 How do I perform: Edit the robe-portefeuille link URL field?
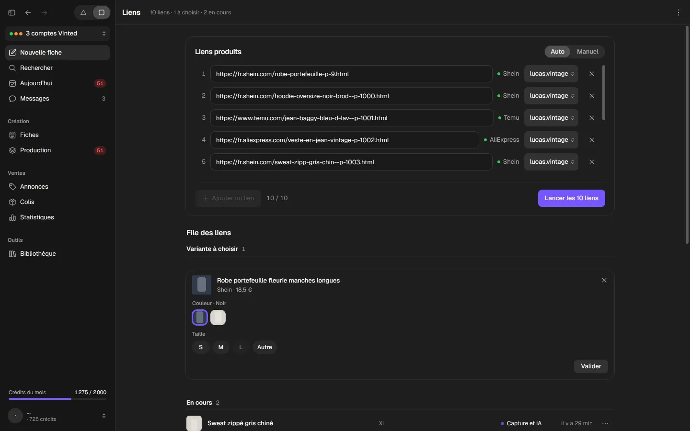tap(351, 74)
